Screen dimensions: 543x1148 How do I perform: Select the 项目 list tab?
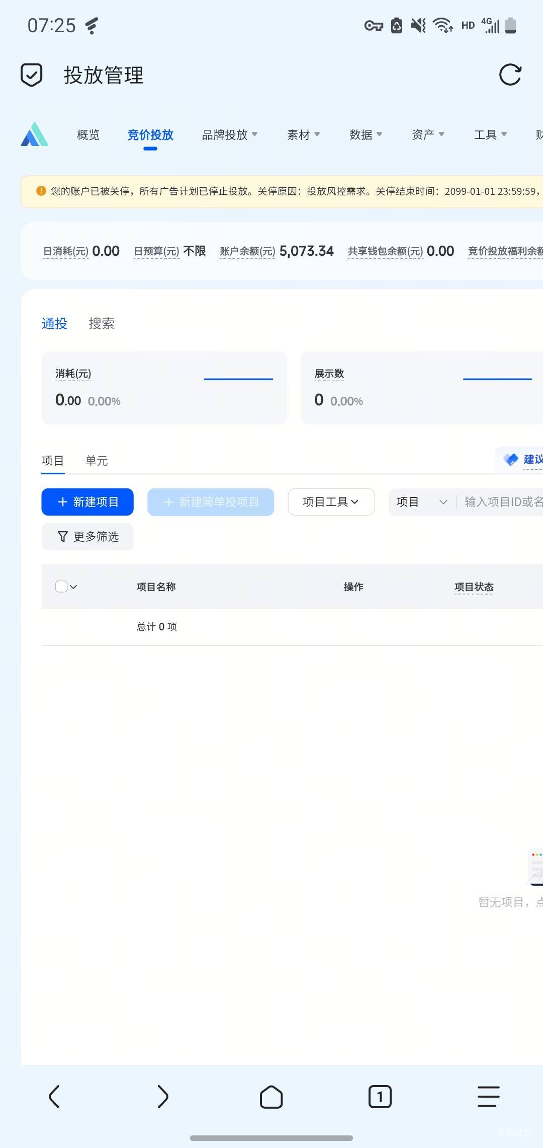point(53,461)
